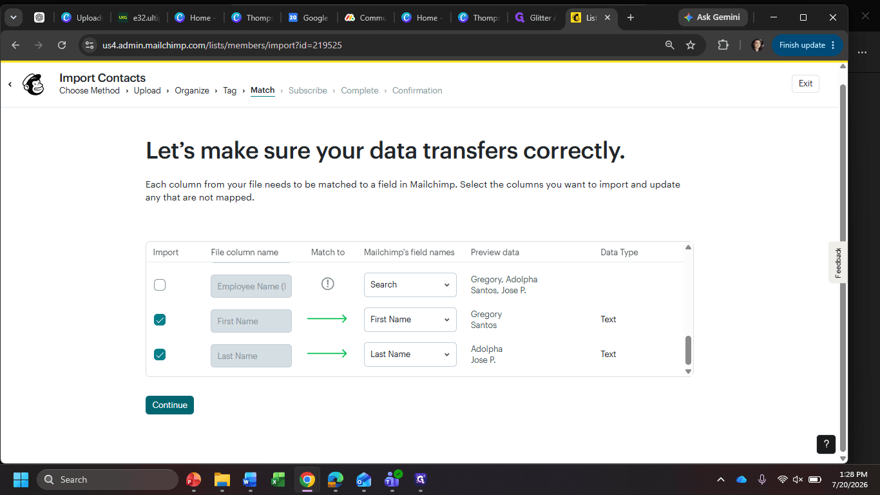Check import checkbox for Employee Name row

point(160,285)
